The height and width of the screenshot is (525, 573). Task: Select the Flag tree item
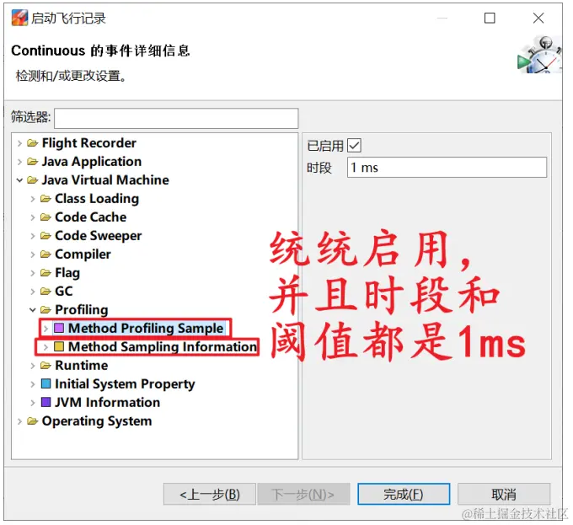67,272
